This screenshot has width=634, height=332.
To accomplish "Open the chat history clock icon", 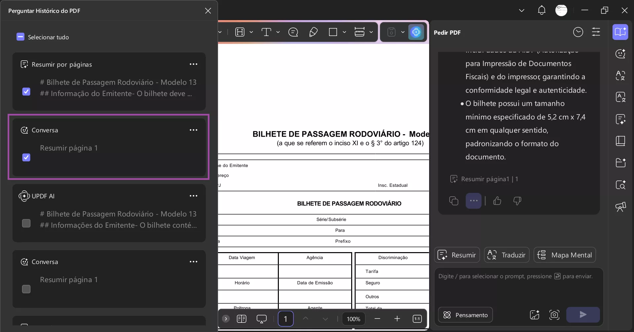I will coord(578,32).
